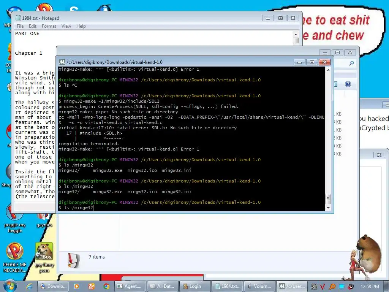Click the Notepad title bar document icon
Viewport: 389px width, 292px height.
(x=18, y=18)
